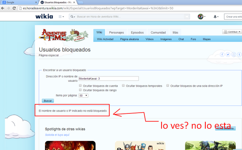Open the red-haired anime spotlight thumbnail
Screen dimensions: 242x150
[70, 145]
